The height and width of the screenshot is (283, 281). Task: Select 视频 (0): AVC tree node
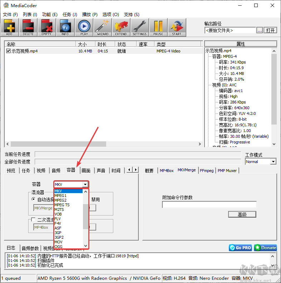click(x=224, y=85)
